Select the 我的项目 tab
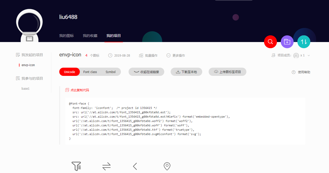Image resolution: width=329 pixels, height=173 pixels. pyautogui.click(x=114, y=36)
